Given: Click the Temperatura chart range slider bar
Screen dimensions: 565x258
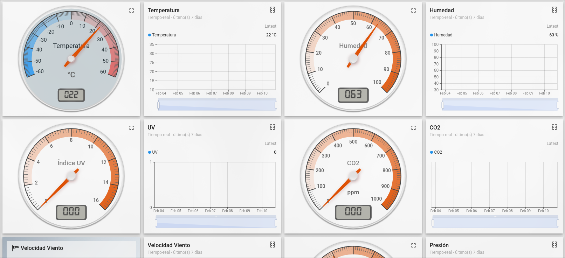Looking at the screenshot, I should 217,105.
